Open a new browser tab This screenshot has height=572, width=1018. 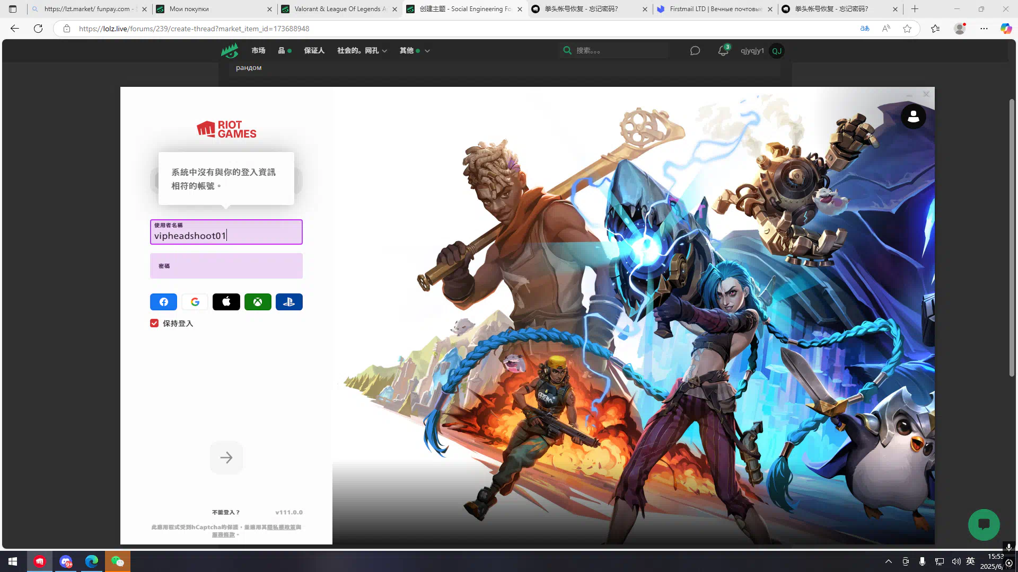coord(915,9)
